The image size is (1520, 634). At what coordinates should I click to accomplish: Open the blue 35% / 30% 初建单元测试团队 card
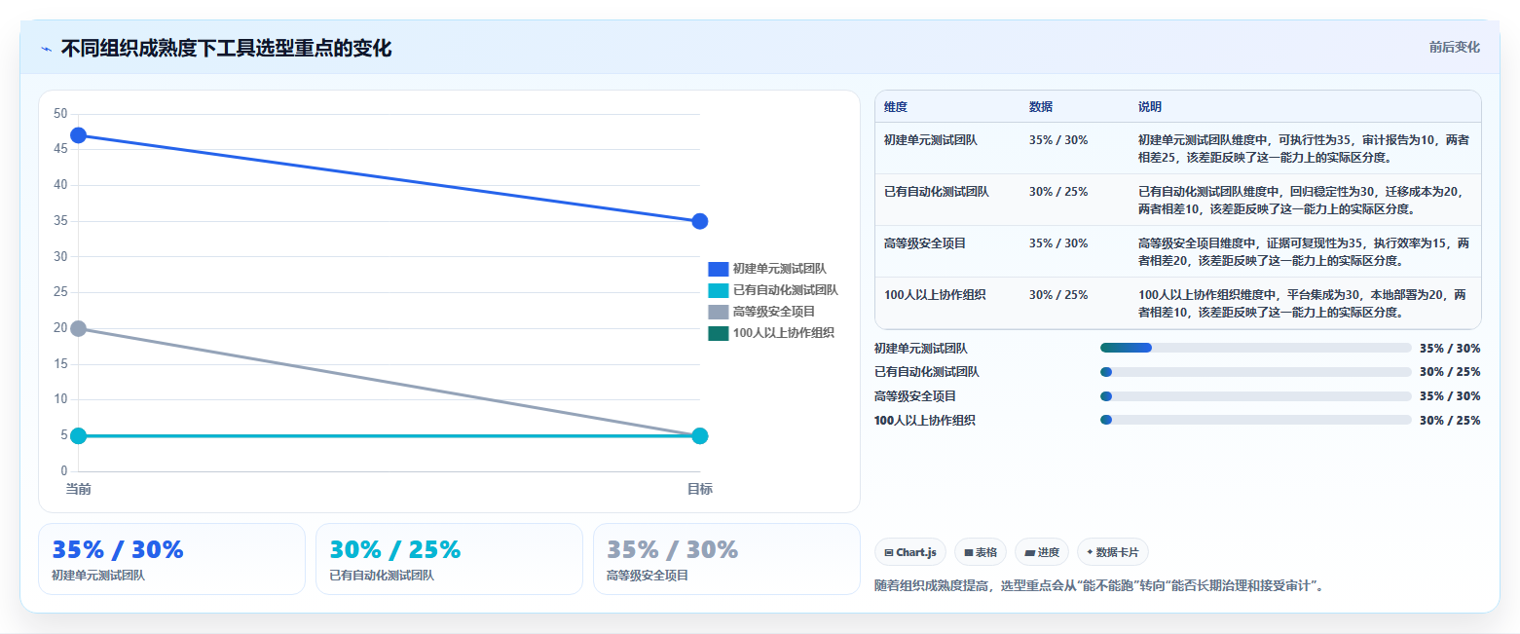(171, 559)
